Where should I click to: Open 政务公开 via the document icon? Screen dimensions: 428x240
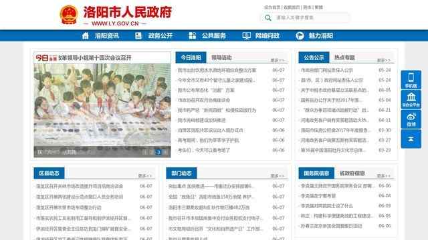pos(138,35)
